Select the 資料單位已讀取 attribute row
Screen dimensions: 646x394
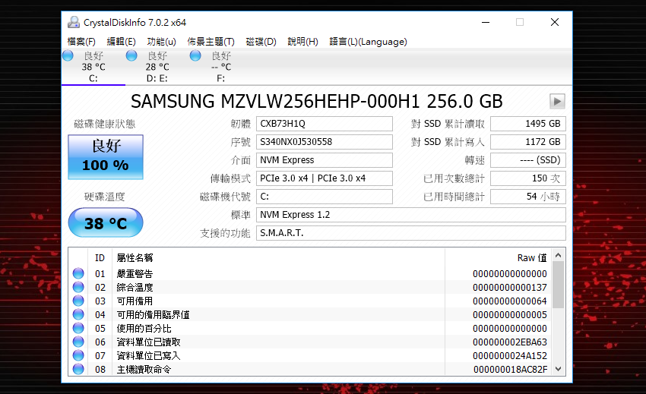coord(310,342)
